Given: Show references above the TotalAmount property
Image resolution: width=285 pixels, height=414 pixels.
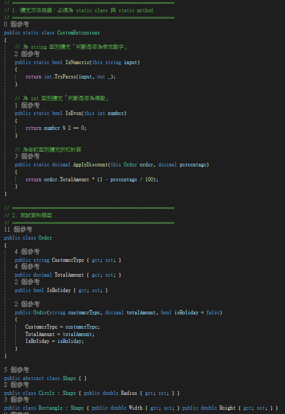Looking at the screenshot, I should click(x=27, y=267).
